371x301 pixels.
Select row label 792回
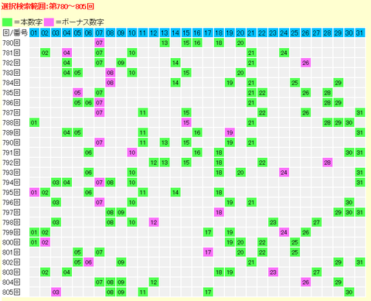(x=12, y=162)
